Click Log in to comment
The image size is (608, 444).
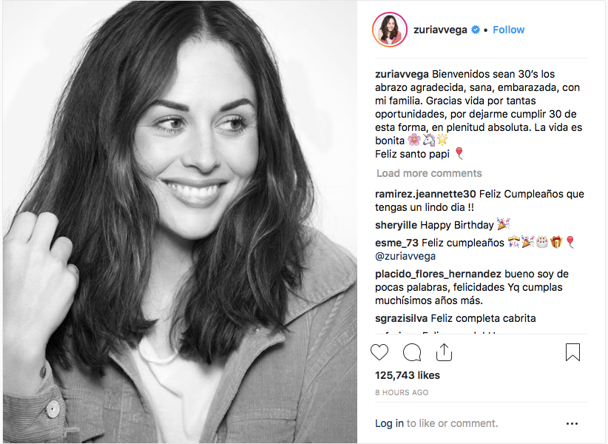tap(389, 423)
